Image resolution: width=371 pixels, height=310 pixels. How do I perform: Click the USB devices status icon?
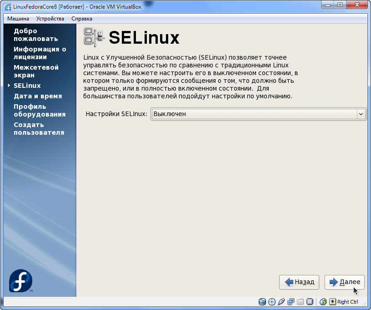coord(281,302)
